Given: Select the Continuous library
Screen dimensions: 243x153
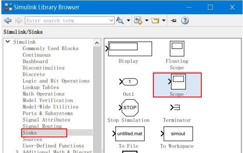Looking at the screenshot, I should click(x=36, y=55).
